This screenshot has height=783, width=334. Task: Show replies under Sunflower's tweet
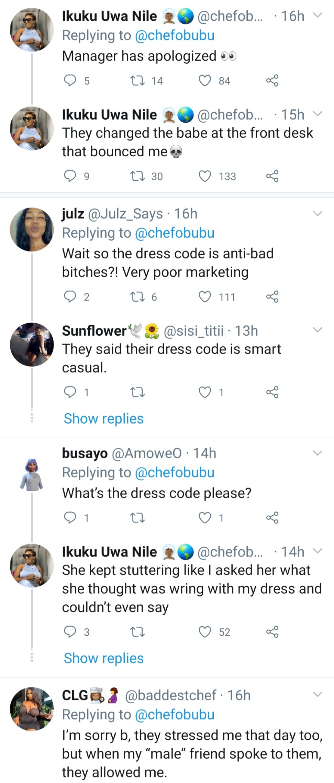[x=103, y=419]
